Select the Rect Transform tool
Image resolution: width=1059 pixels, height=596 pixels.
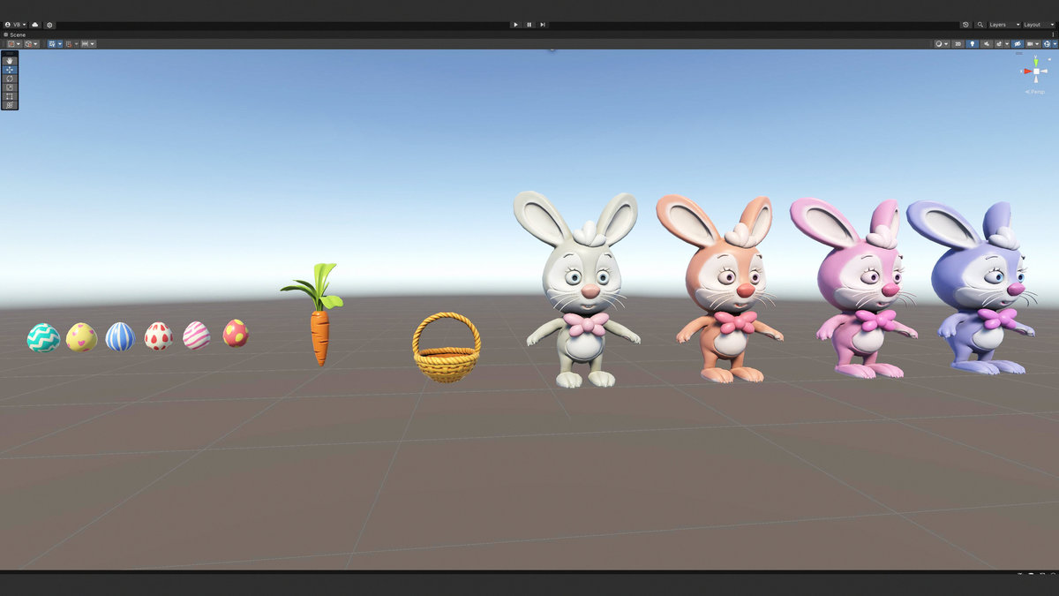point(9,95)
